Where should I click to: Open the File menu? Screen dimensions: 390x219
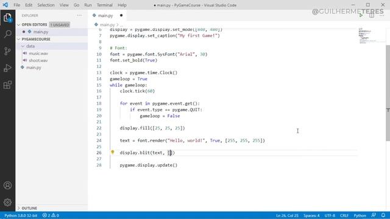click(x=16, y=5)
